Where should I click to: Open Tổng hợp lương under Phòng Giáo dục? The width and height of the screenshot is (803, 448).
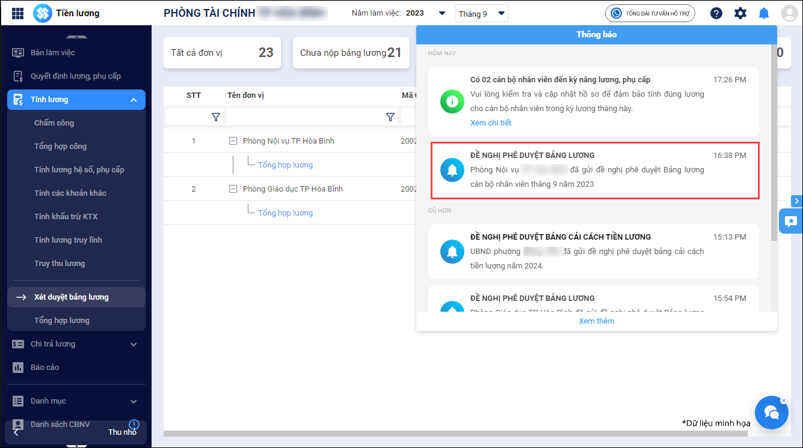pyautogui.click(x=285, y=213)
